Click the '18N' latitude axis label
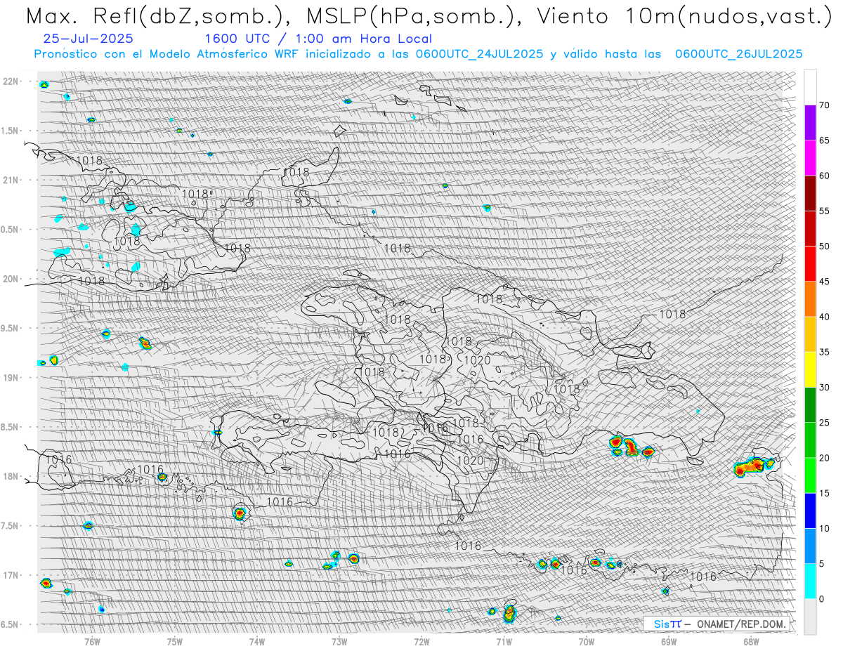Image resolution: width=843 pixels, height=651 pixels. [x=11, y=476]
